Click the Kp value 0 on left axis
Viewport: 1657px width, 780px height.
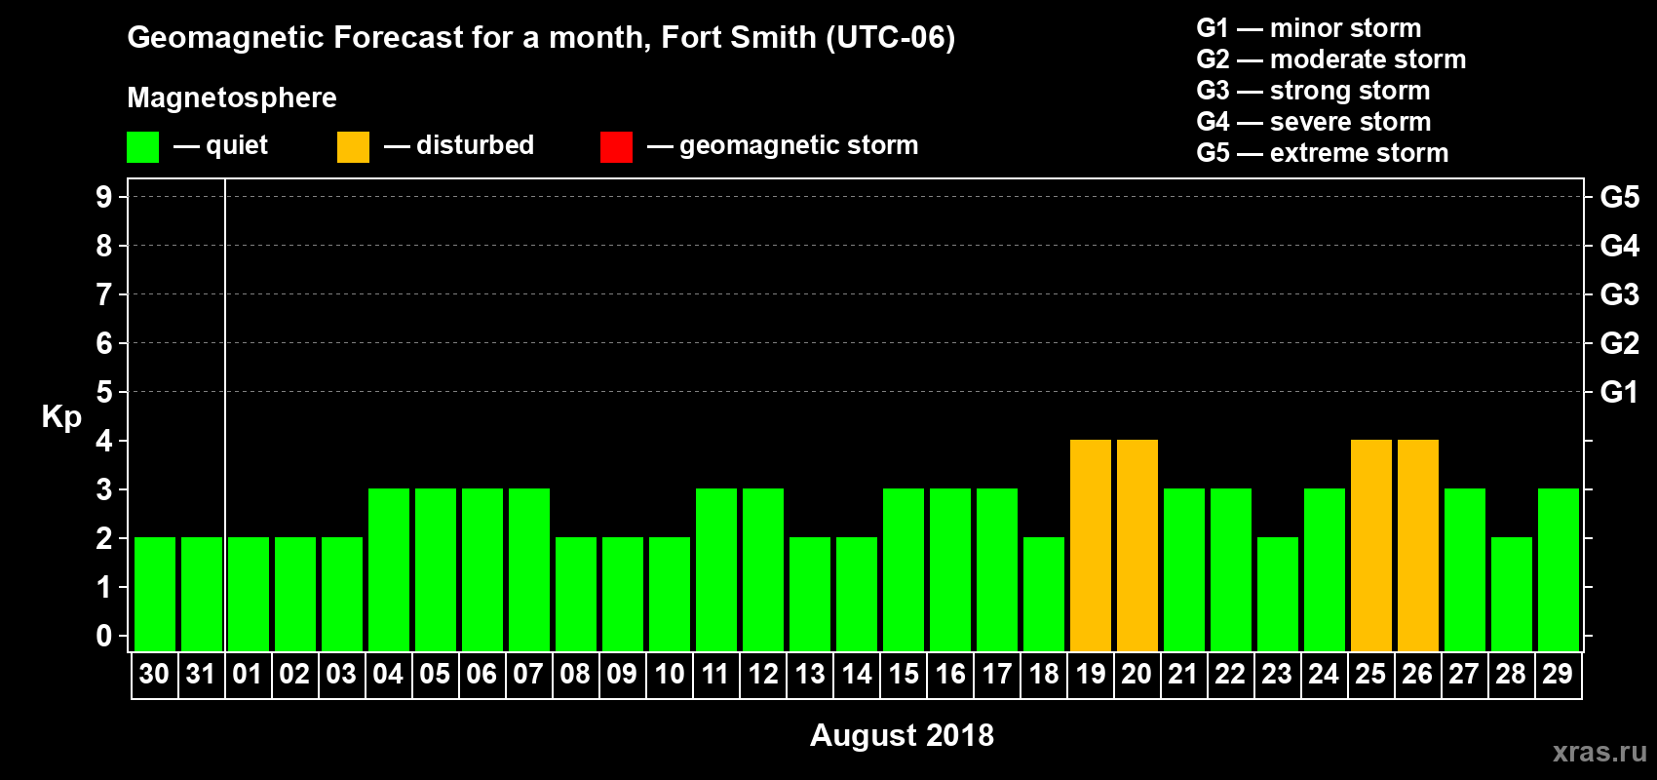[x=104, y=636]
